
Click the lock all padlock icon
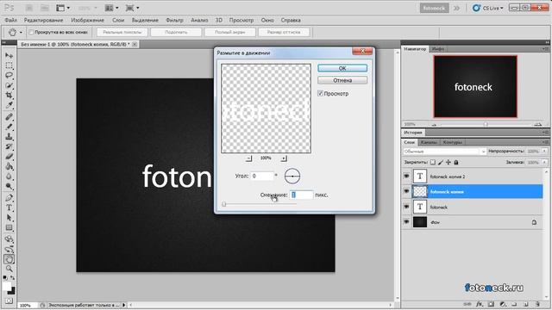coord(456,162)
